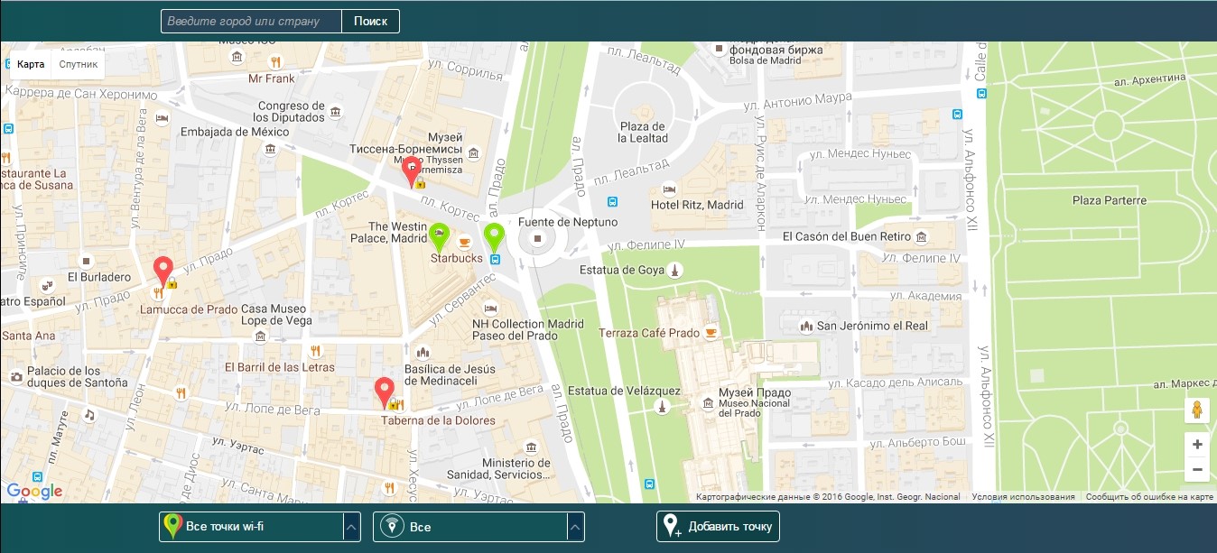Select green wi-fi marker beside Westin Palace
1217x553 pixels.
[x=438, y=238]
